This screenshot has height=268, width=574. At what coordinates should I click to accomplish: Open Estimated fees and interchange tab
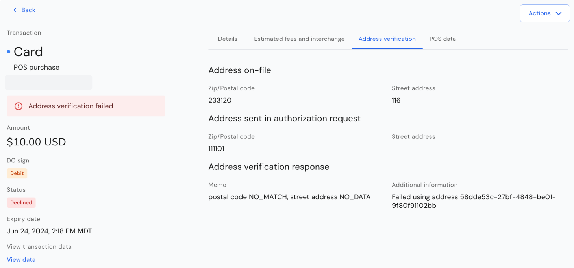pyautogui.click(x=299, y=39)
